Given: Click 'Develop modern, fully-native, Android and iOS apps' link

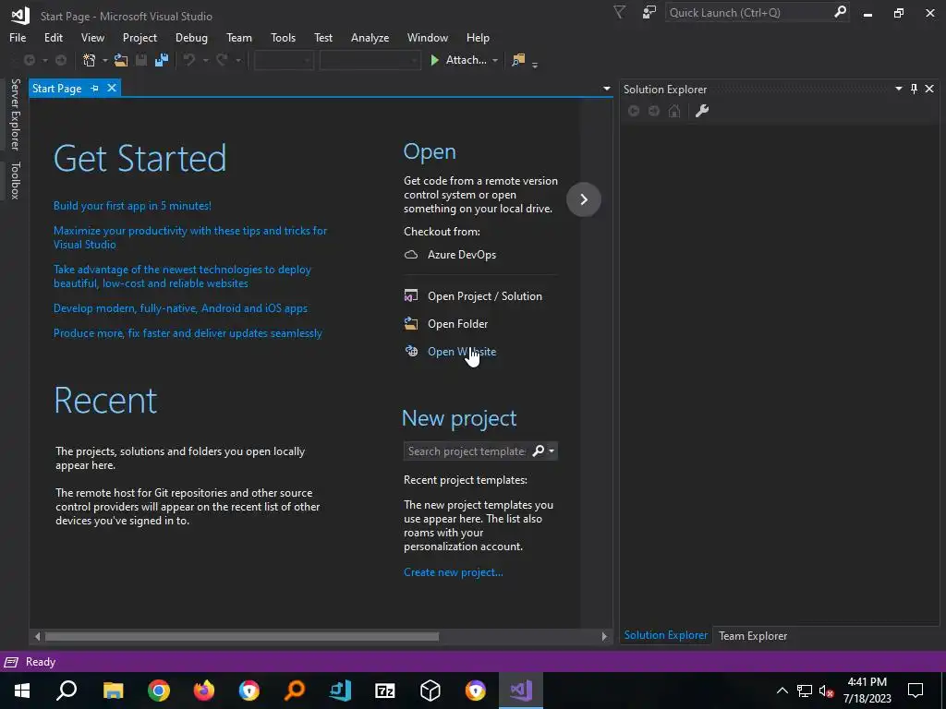Looking at the screenshot, I should pyautogui.click(x=180, y=308).
